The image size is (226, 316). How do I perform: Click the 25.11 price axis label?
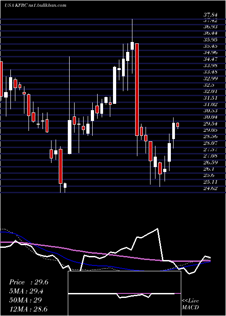(210, 182)
